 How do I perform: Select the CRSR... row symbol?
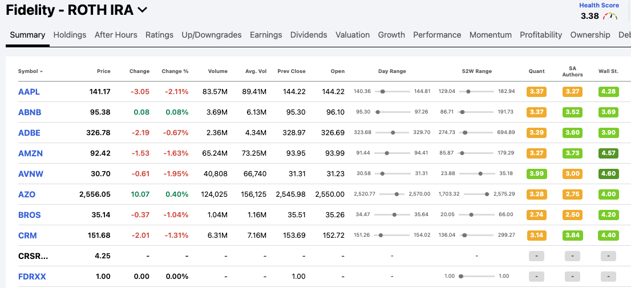click(x=33, y=256)
